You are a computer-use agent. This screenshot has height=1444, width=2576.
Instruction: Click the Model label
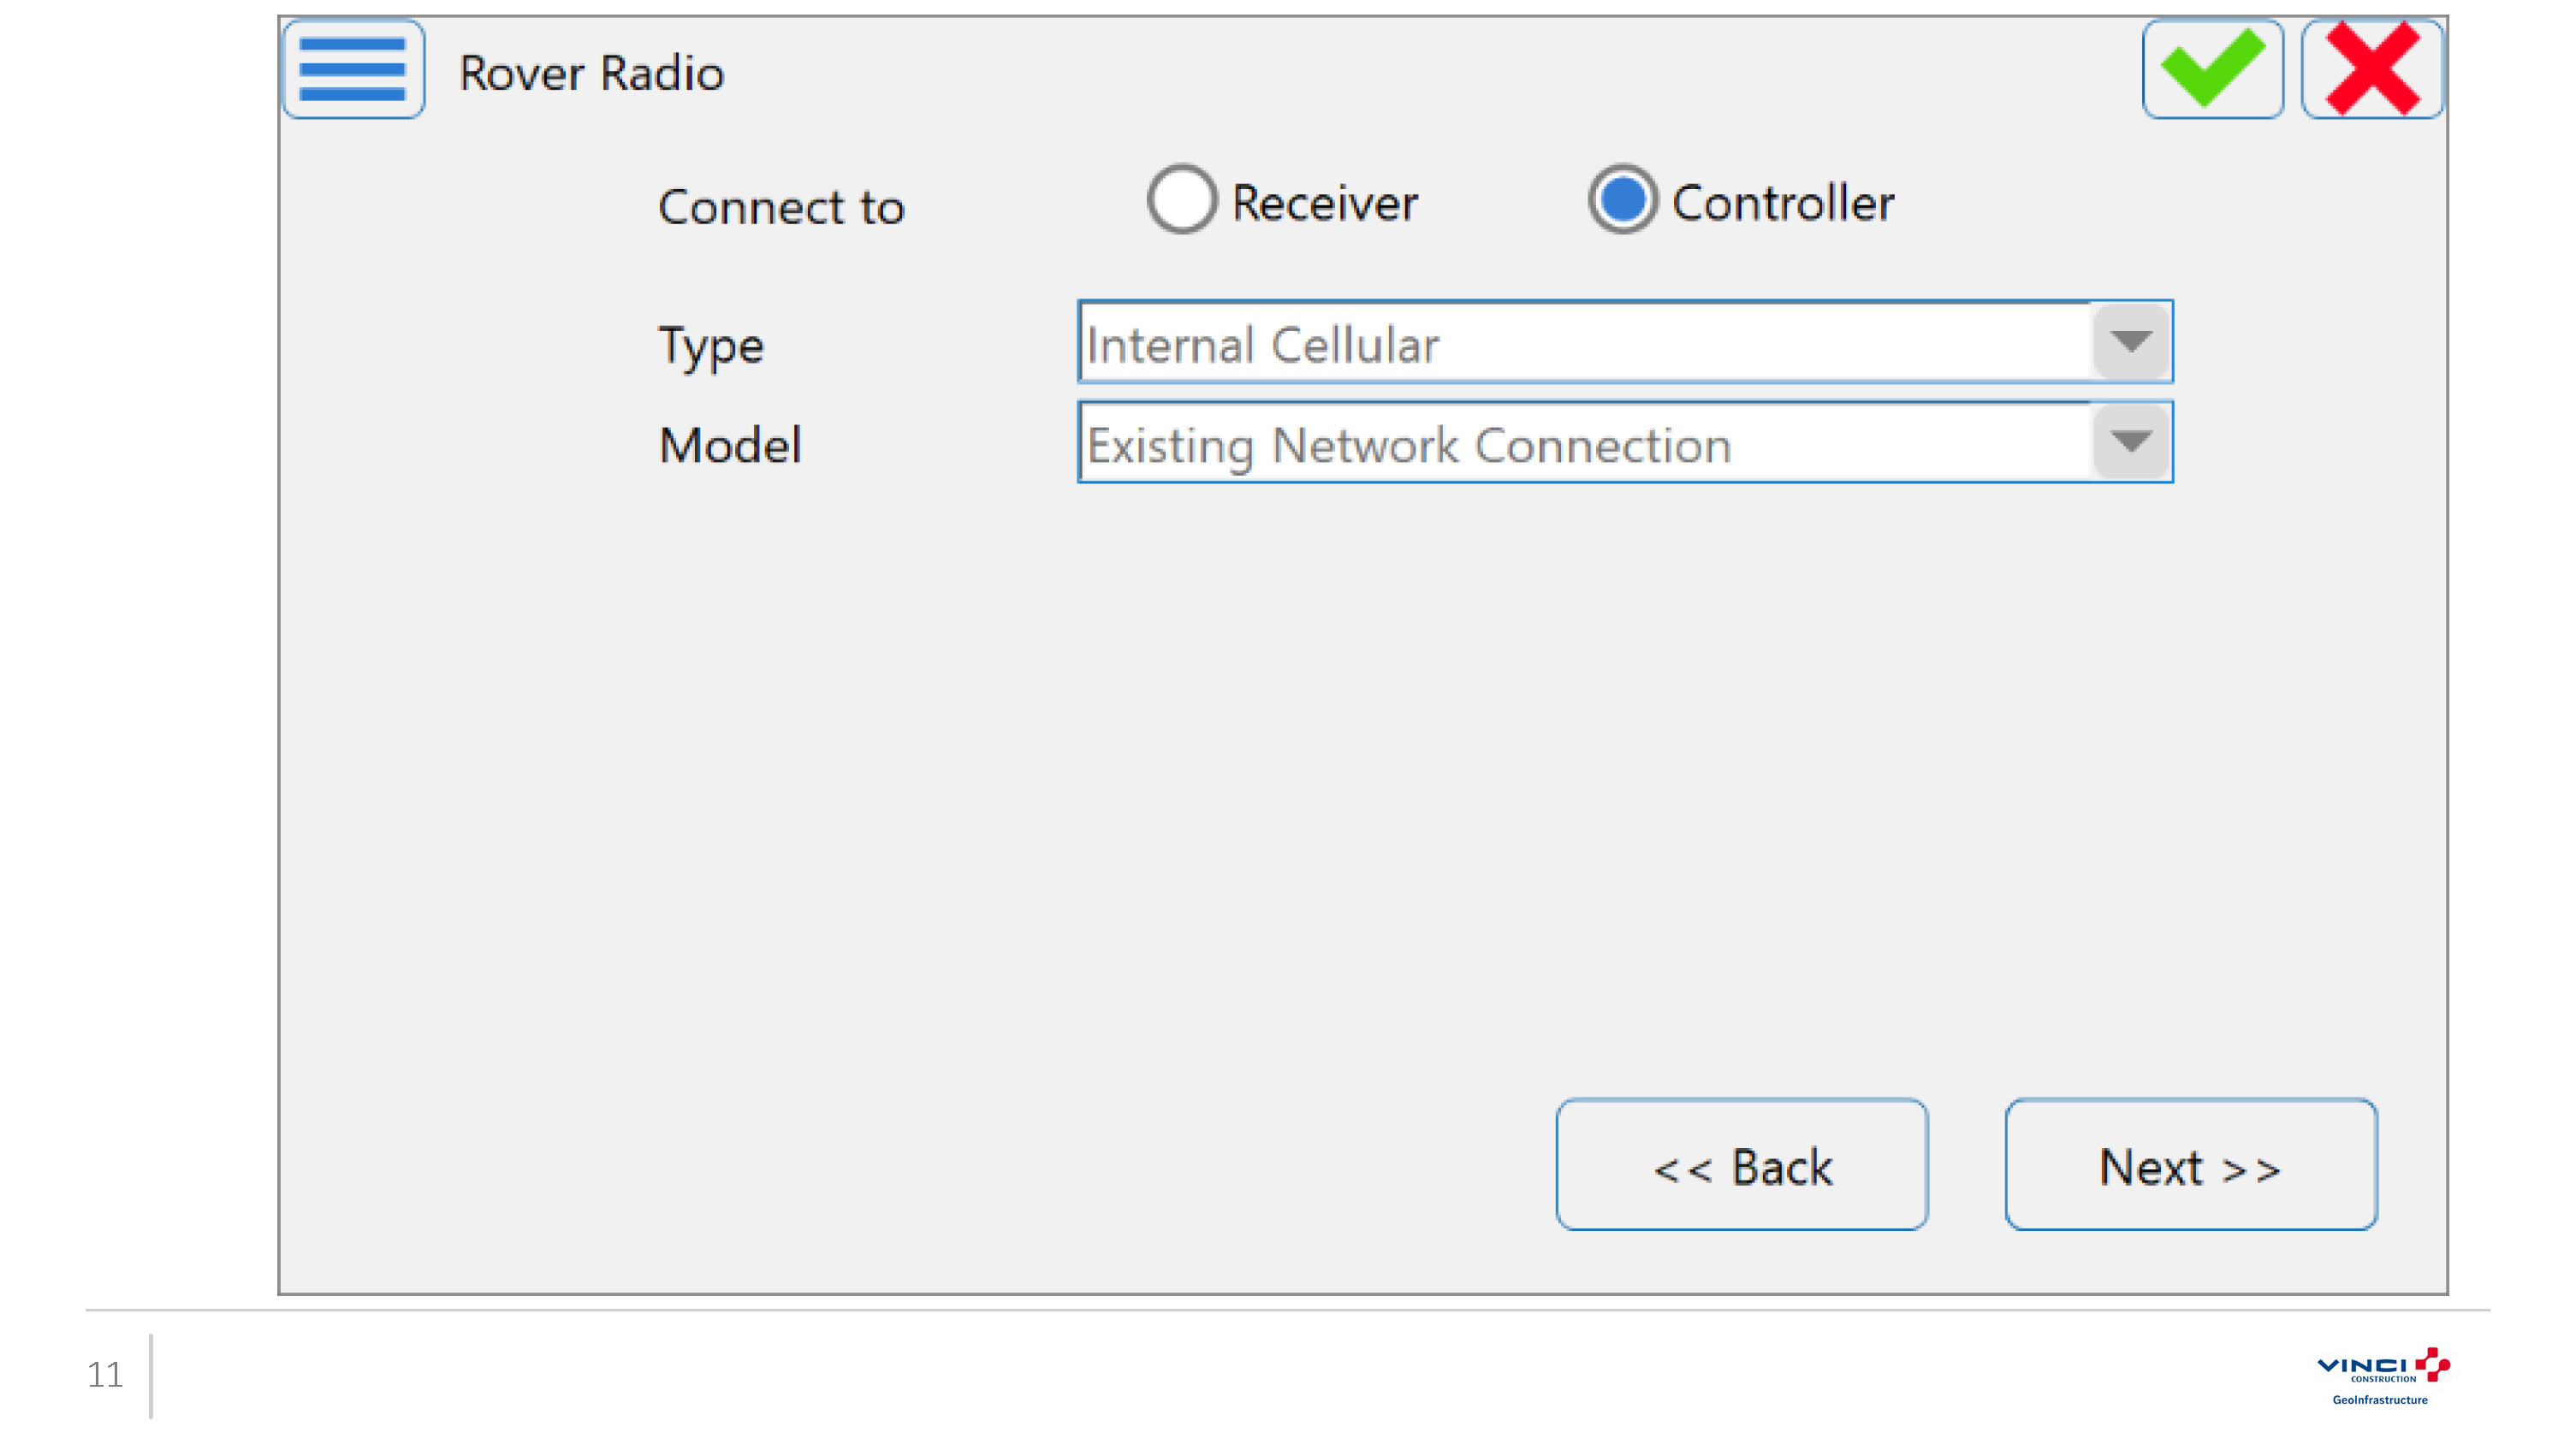(x=730, y=445)
